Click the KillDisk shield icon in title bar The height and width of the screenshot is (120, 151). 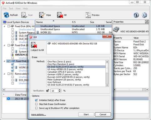tap(3, 3)
